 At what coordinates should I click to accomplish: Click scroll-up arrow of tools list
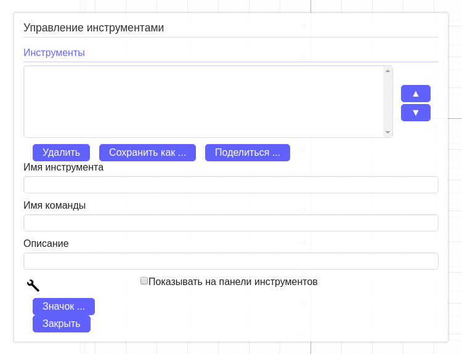click(387, 71)
